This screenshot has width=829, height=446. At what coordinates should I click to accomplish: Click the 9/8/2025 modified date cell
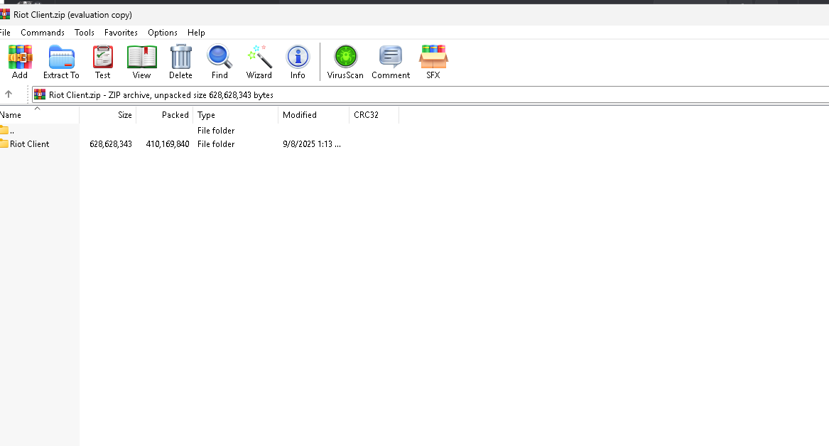point(311,143)
